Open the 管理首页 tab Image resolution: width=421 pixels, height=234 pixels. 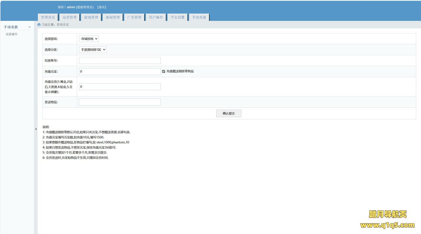pos(48,17)
